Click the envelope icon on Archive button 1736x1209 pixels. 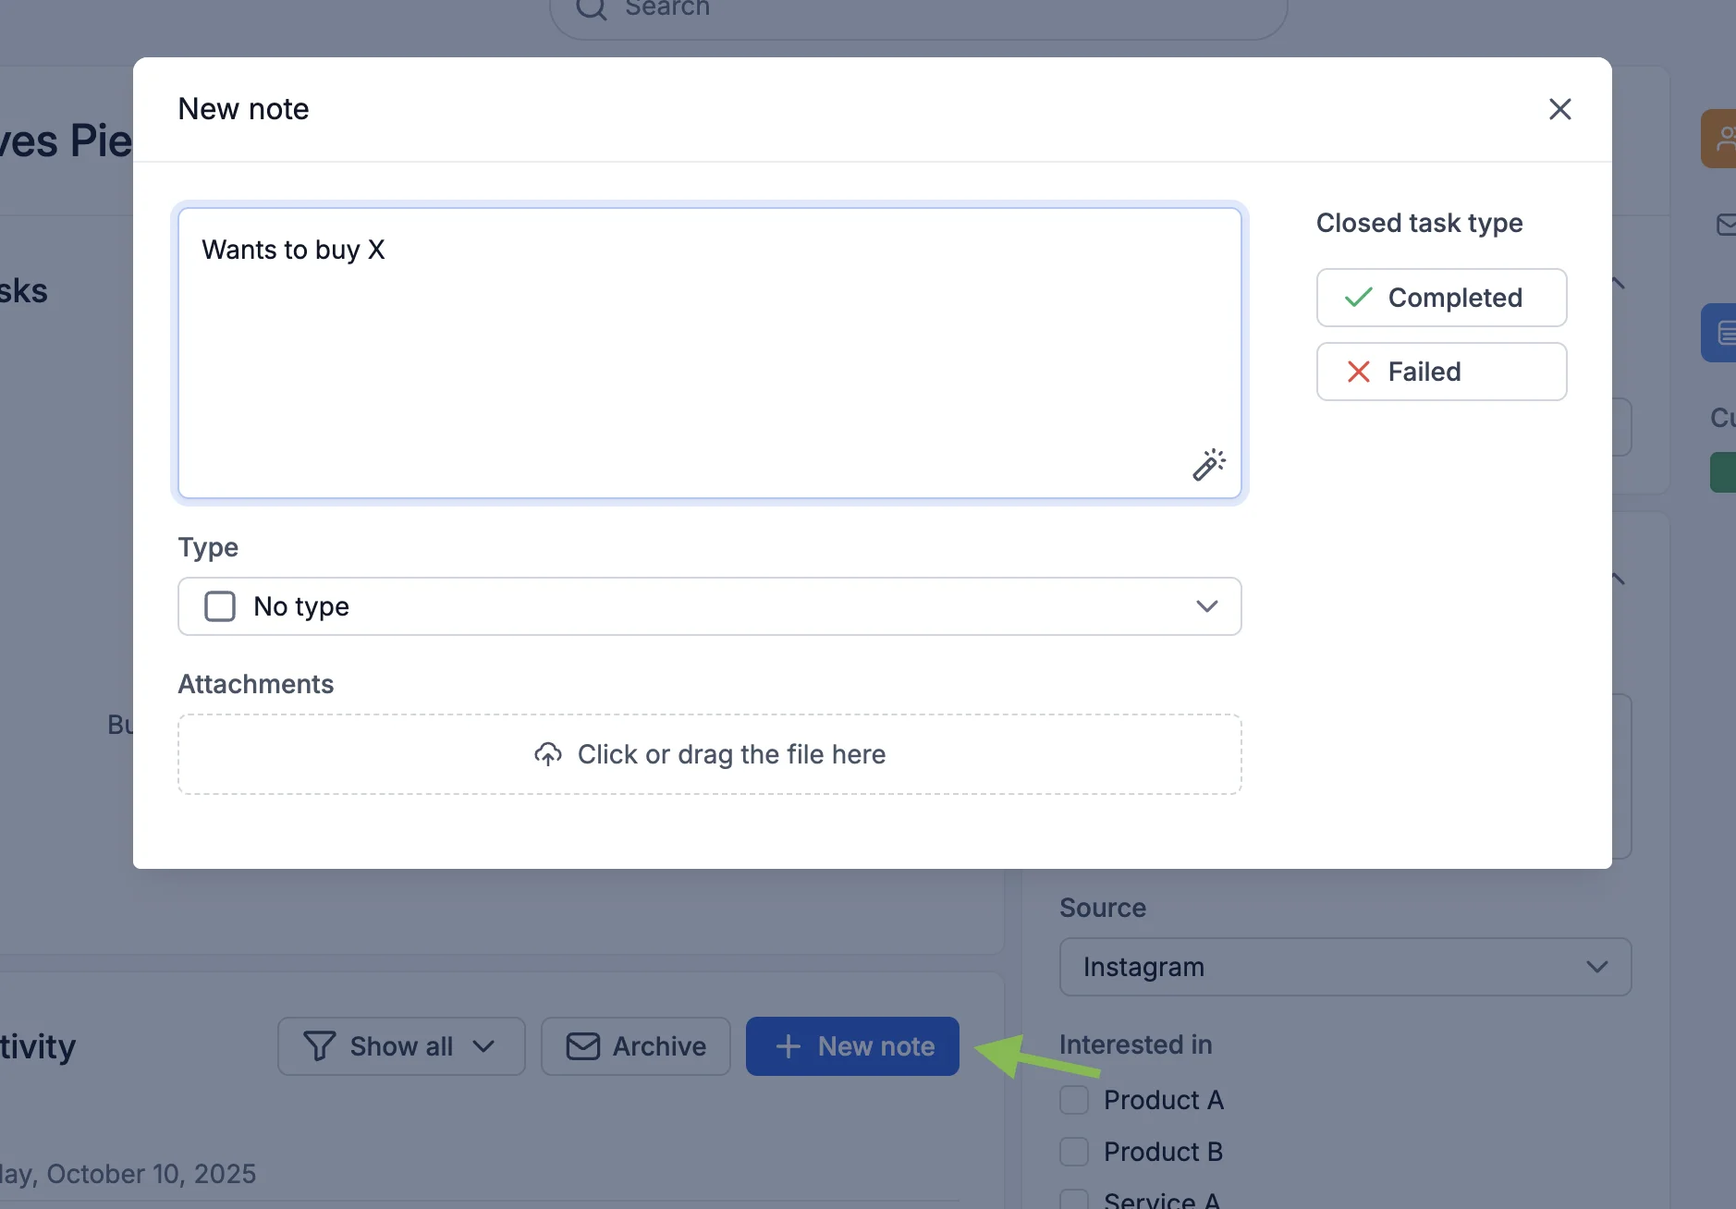point(583,1046)
